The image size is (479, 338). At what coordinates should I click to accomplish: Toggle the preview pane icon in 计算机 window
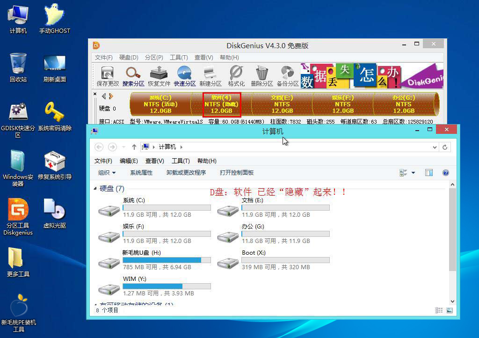(x=428, y=173)
